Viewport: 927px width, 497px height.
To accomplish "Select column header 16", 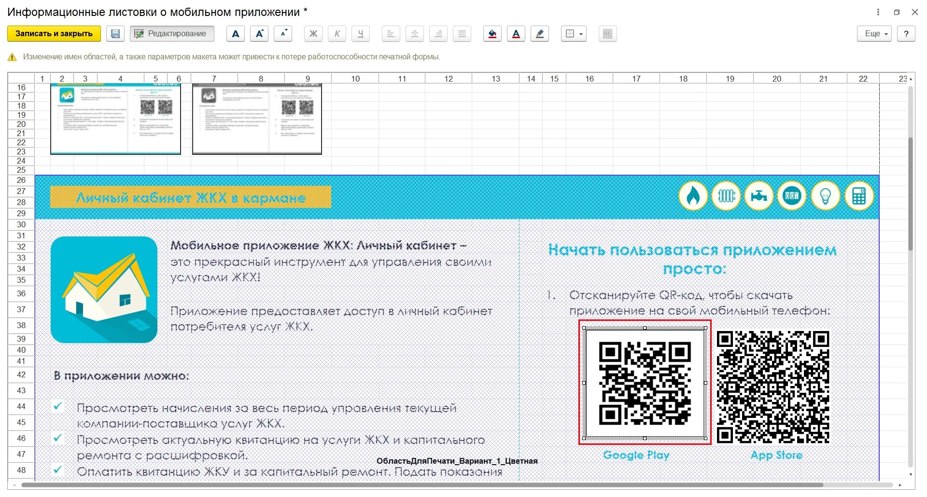I will [590, 79].
